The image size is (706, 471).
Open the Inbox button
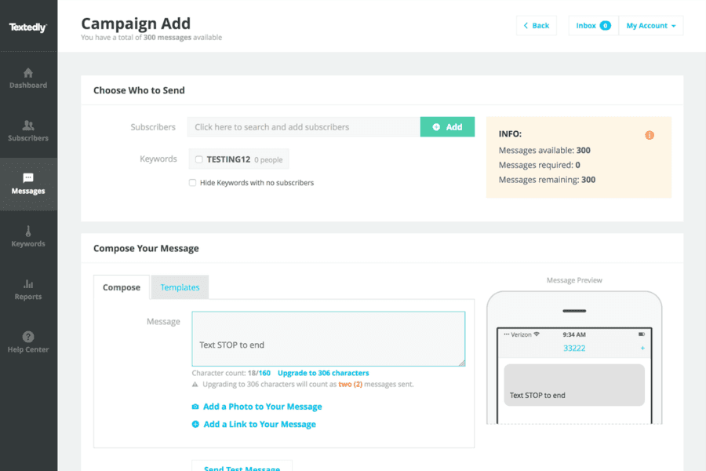coord(593,26)
